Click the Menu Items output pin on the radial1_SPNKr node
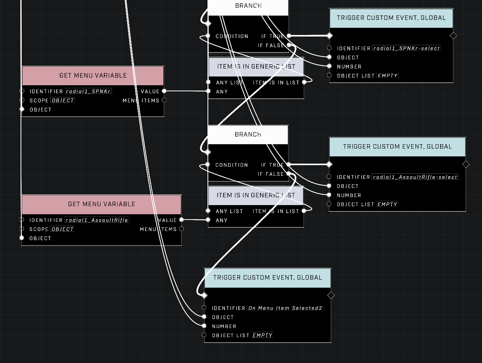 164,100
